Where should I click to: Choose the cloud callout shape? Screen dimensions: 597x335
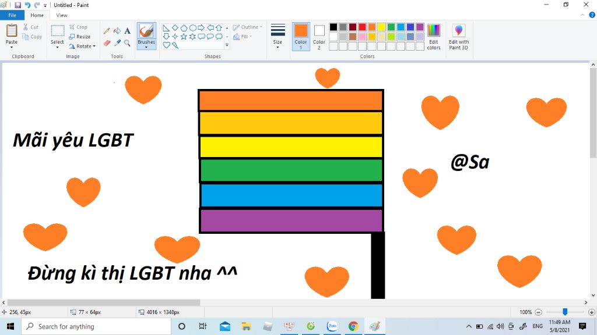219,37
